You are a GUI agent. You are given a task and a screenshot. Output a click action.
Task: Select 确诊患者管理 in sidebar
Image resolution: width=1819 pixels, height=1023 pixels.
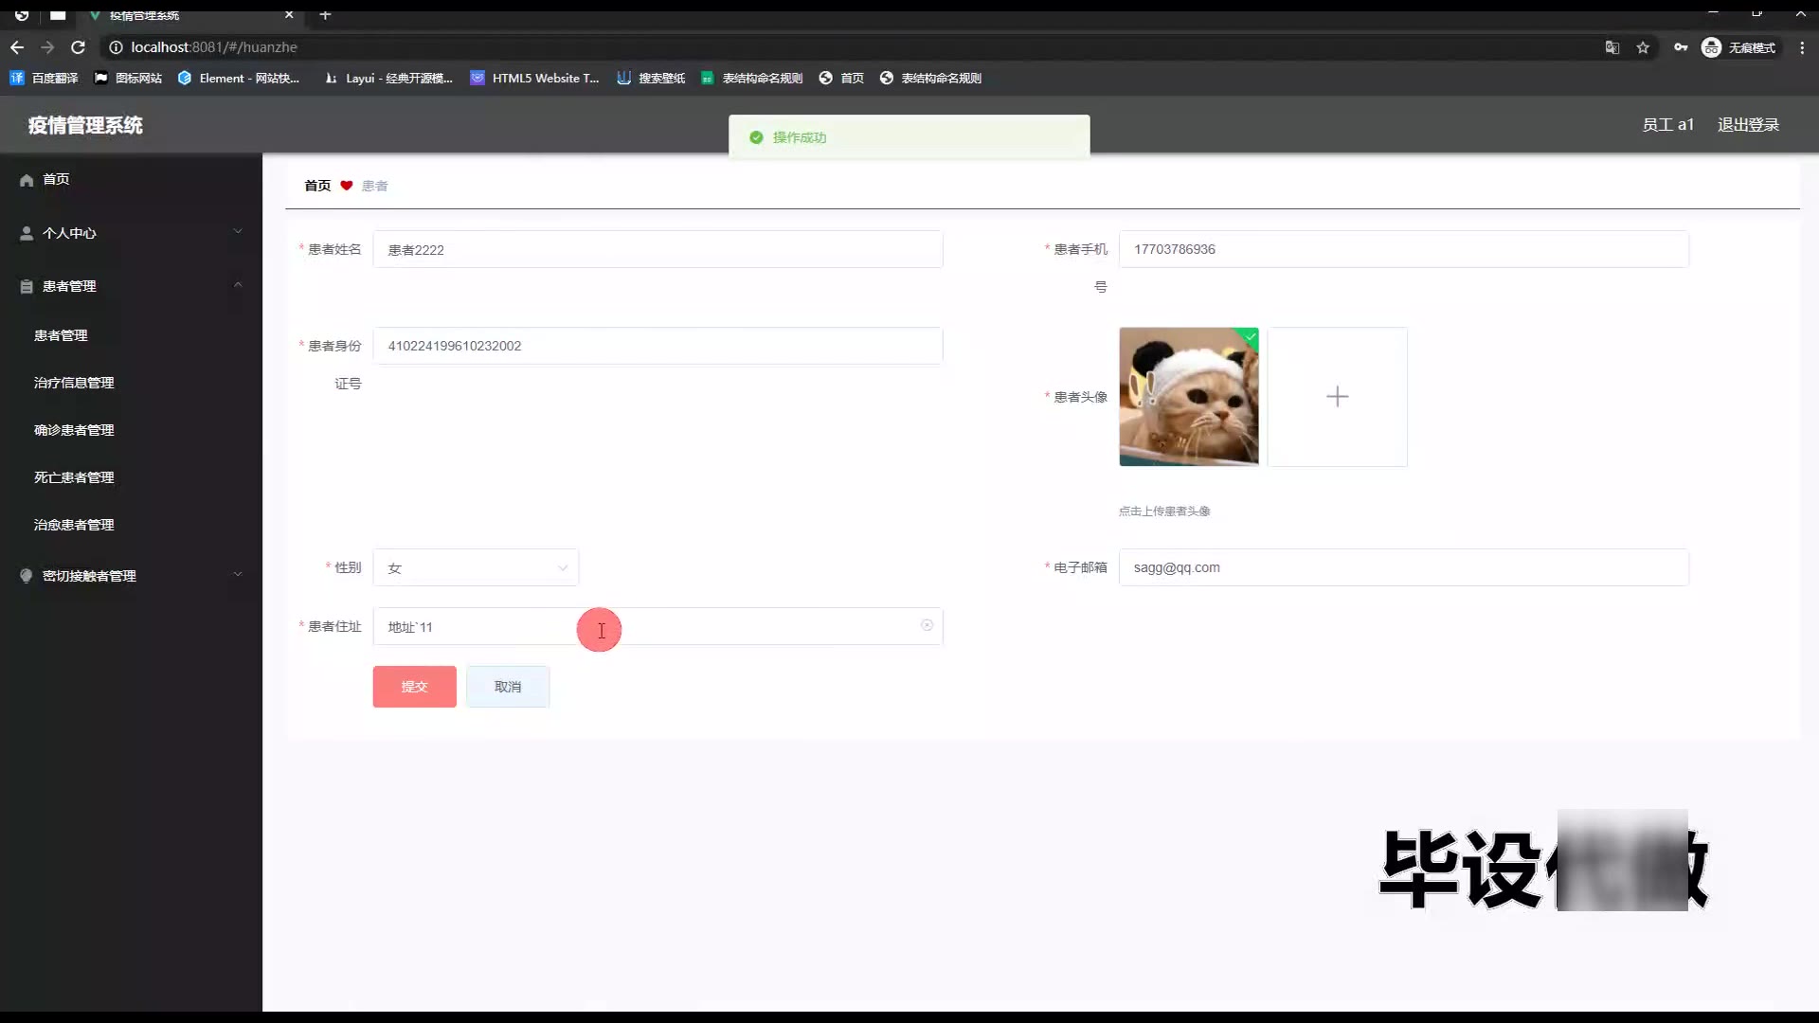click(74, 430)
